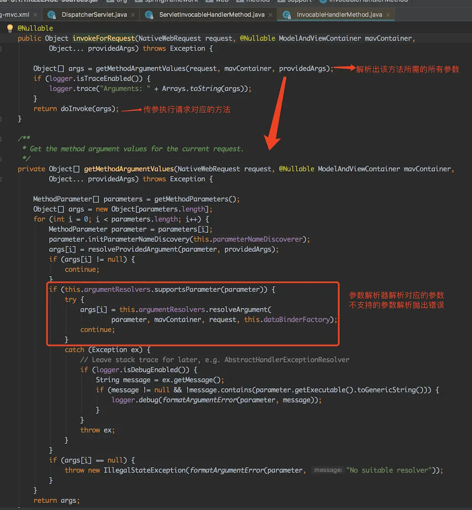This screenshot has width=472, height=510.
Task: Click the yellow lightbulb intention icon
Action: tap(10, 28)
